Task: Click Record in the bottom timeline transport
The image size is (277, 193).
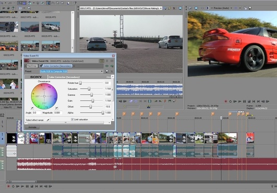Action: (x=8, y=186)
